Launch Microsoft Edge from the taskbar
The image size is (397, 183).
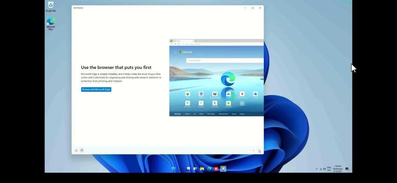(x=209, y=169)
